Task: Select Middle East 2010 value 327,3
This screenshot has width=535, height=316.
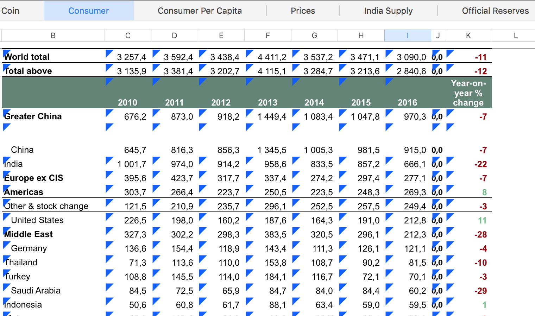Action: pyautogui.click(x=135, y=234)
